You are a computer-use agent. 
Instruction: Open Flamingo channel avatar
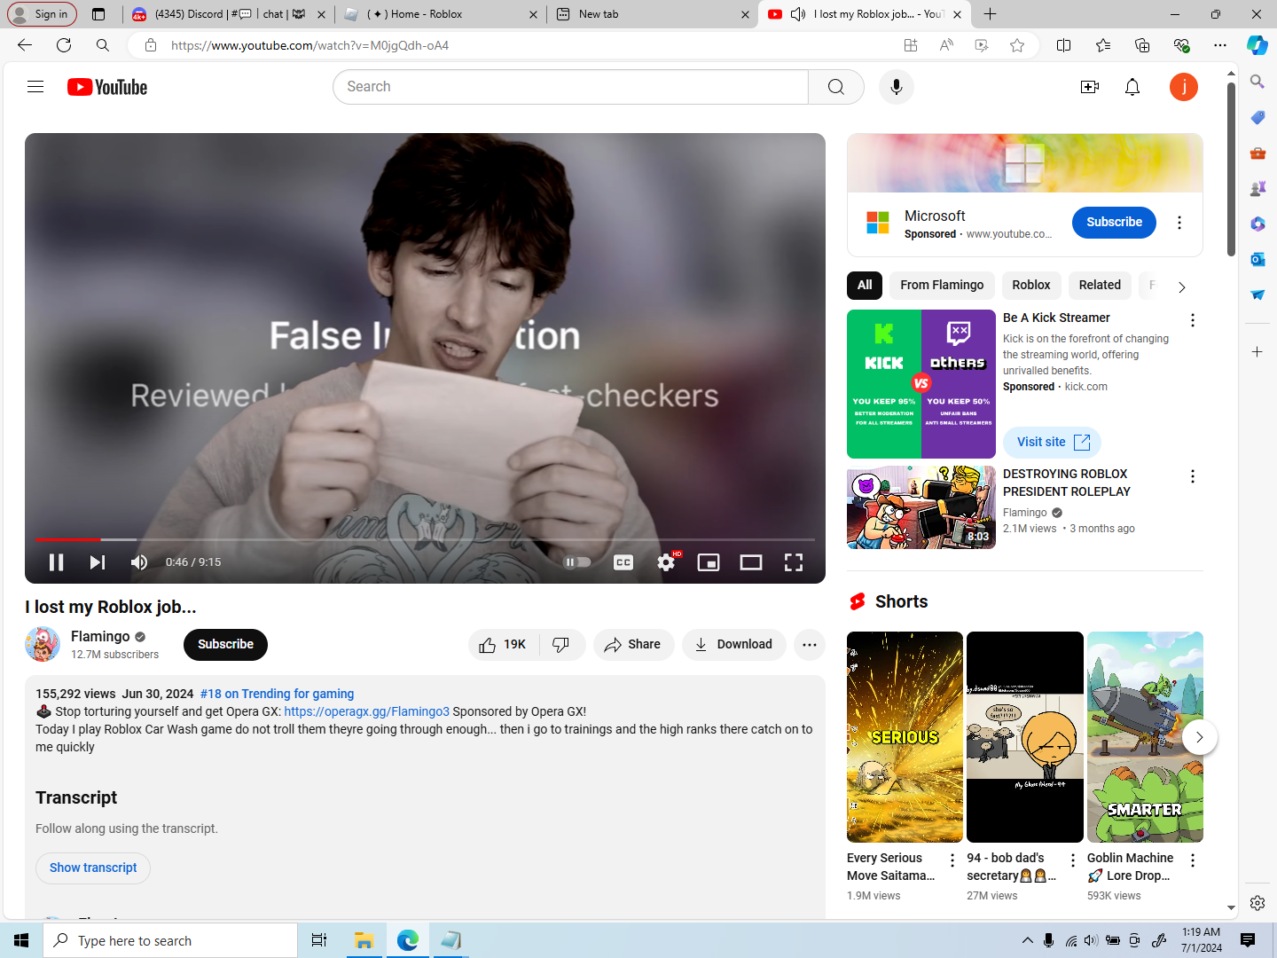(43, 645)
